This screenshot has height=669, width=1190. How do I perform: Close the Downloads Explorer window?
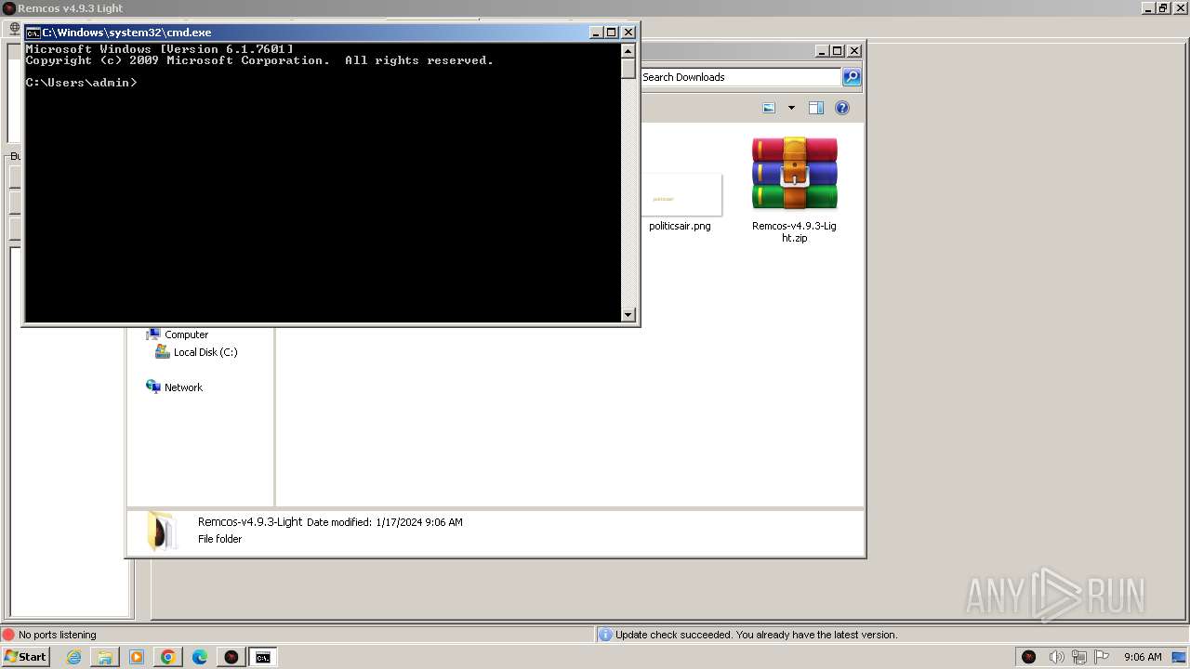tap(854, 51)
